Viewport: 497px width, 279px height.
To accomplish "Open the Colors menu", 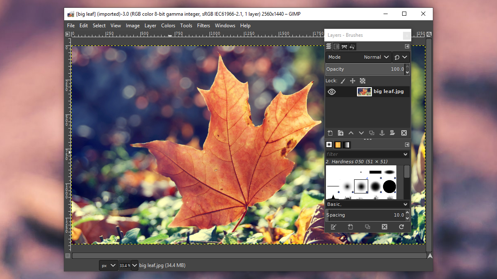I will tap(168, 26).
